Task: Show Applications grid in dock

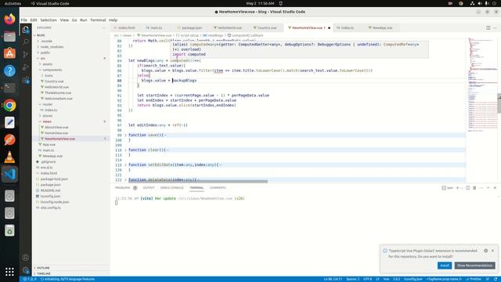Action: click(x=9, y=272)
